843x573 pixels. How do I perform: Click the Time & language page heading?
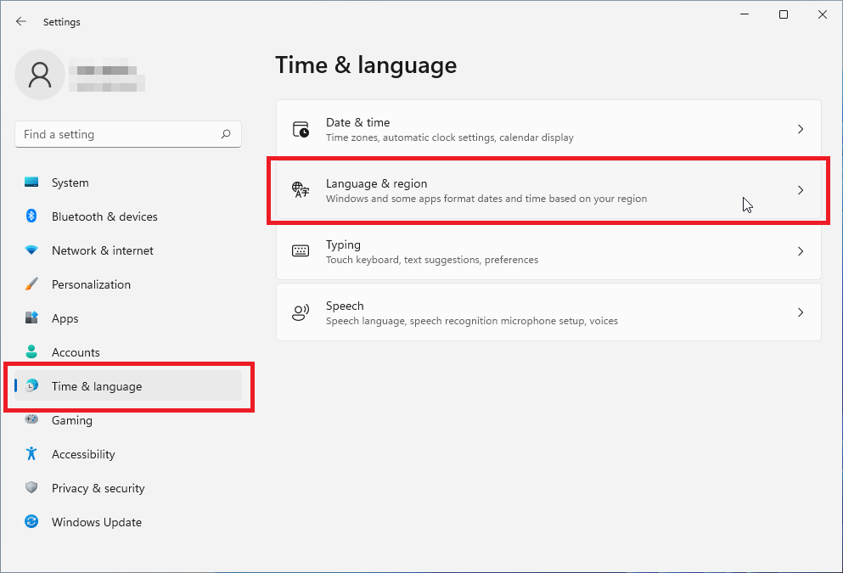click(x=366, y=65)
